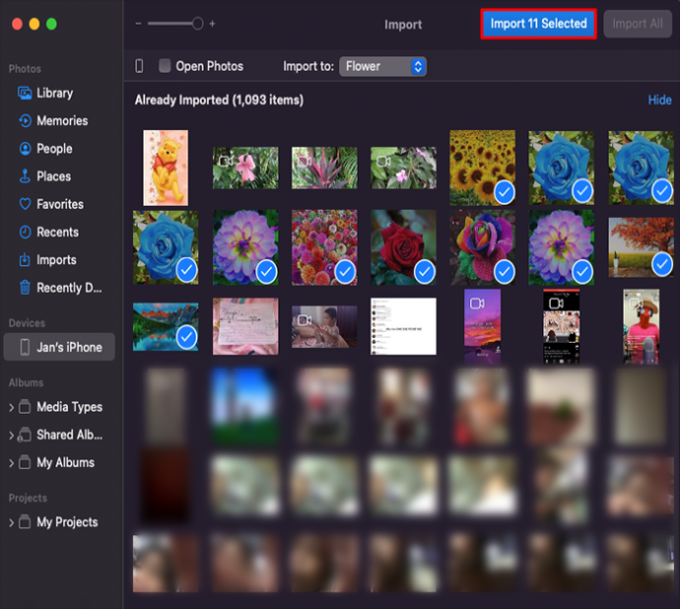Expand My Albums chevron
Screen dimensions: 680x609
pyautogui.click(x=11, y=463)
